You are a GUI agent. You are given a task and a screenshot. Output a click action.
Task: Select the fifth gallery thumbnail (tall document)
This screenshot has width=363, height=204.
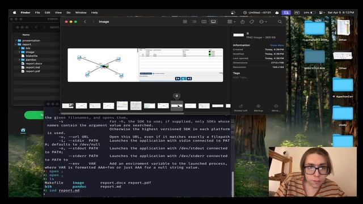(x=123, y=106)
